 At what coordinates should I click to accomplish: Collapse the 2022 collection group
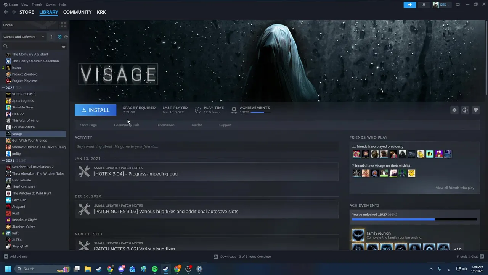pyautogui.click(x=3, y=88)
